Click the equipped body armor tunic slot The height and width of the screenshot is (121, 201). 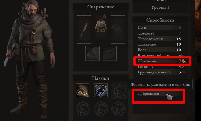[x=101, y=27]
